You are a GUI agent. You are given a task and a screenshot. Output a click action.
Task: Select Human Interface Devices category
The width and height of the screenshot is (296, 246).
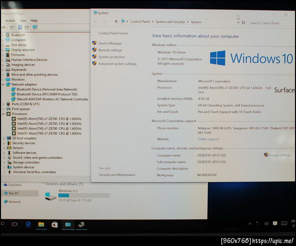[29, 60]
